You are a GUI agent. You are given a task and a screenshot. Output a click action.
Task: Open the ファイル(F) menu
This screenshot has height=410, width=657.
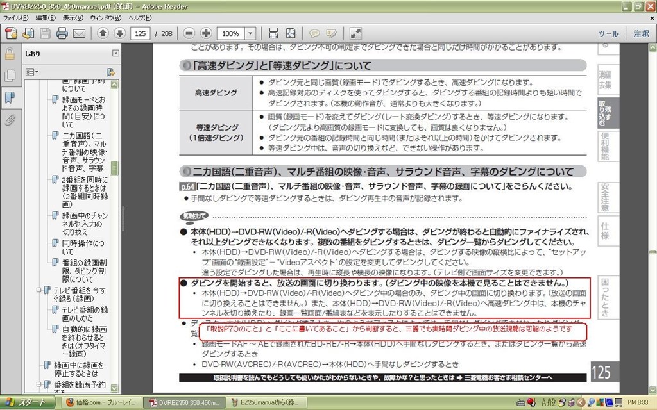[x=16, y=18]
